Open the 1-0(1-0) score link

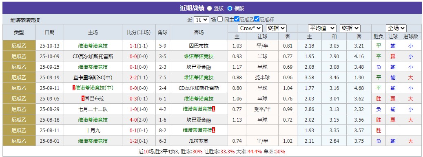tap(139, 109)
